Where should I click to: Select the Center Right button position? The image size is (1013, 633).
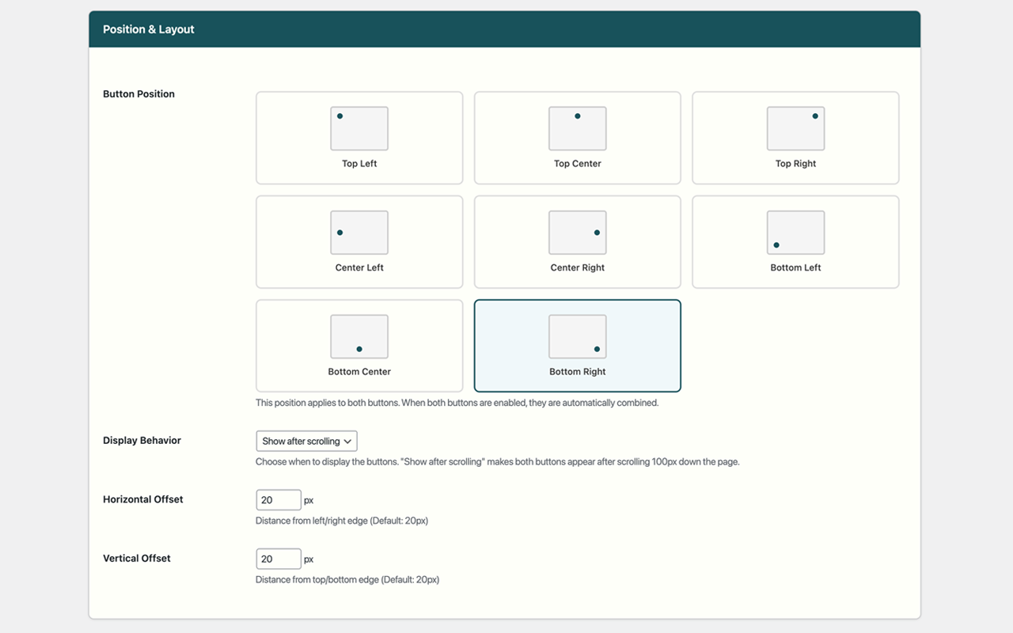pyautogui.click(x=577, y=241)
